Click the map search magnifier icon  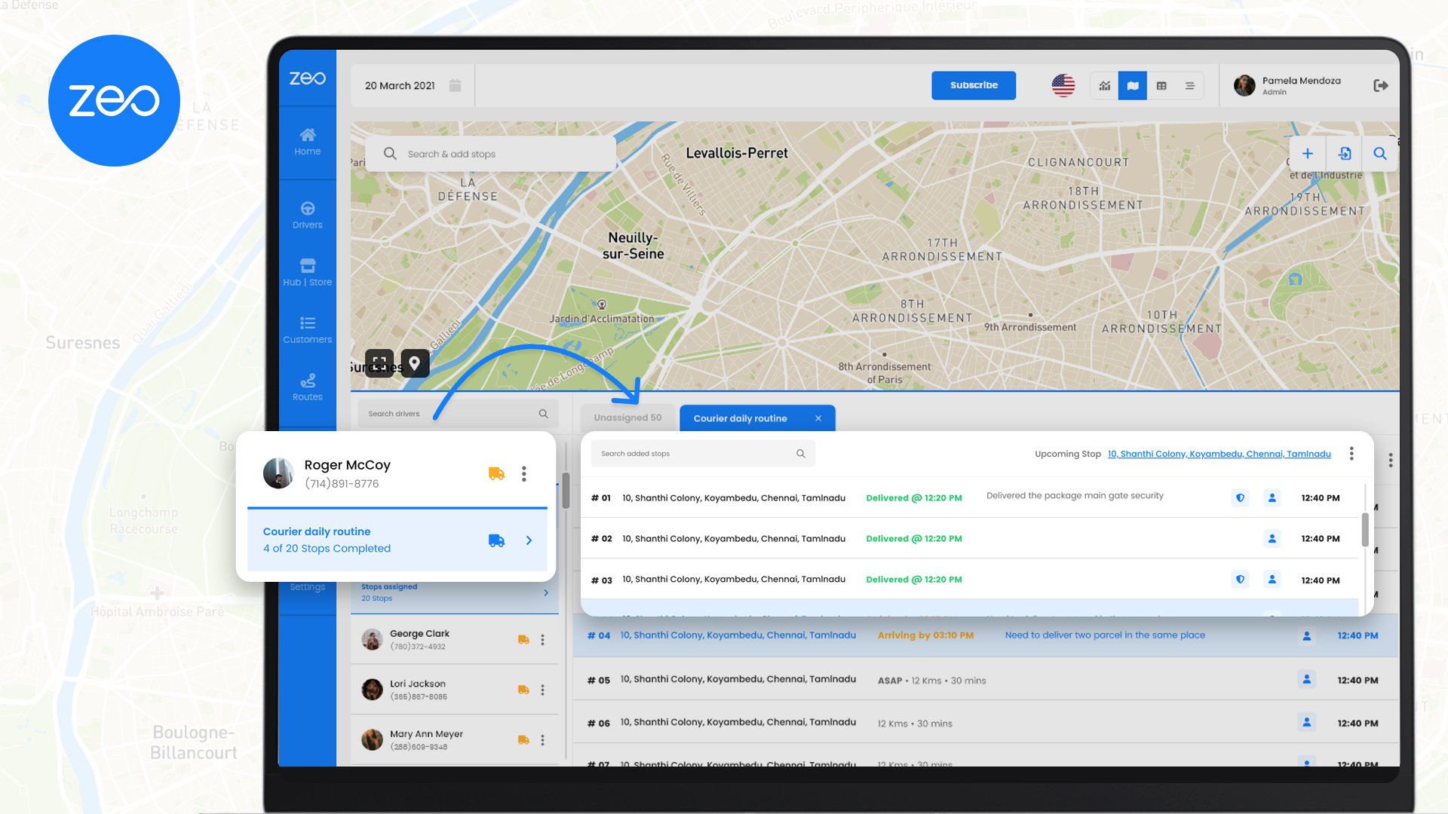pyautogui.click(x=1380, y=154)
